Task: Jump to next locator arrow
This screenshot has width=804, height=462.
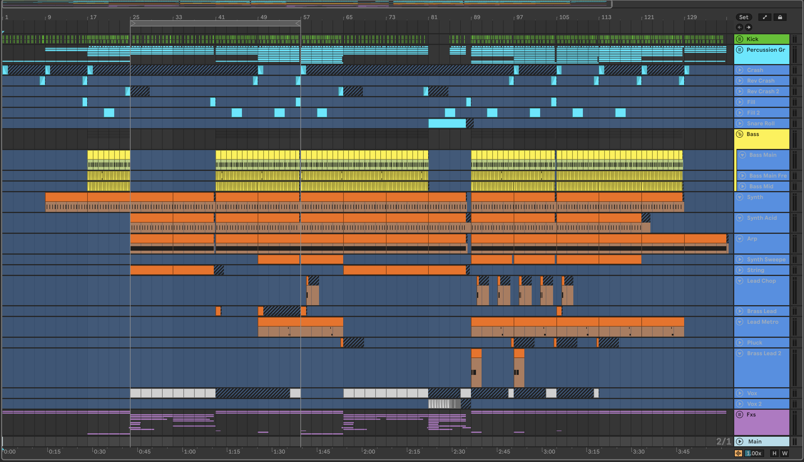Action: (x=748, y=27)
